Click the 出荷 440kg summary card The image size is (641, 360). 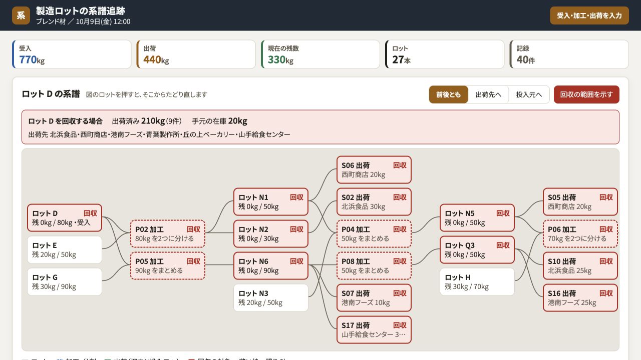[x=196, y=54]
